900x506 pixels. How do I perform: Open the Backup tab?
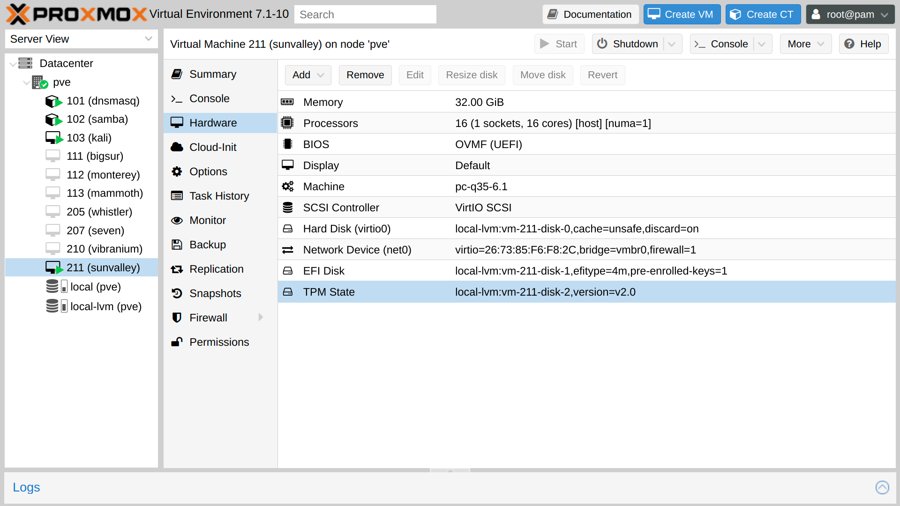(x=220, y=245)
